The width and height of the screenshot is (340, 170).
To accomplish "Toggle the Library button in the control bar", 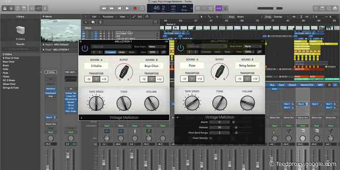I will point(5,8).
